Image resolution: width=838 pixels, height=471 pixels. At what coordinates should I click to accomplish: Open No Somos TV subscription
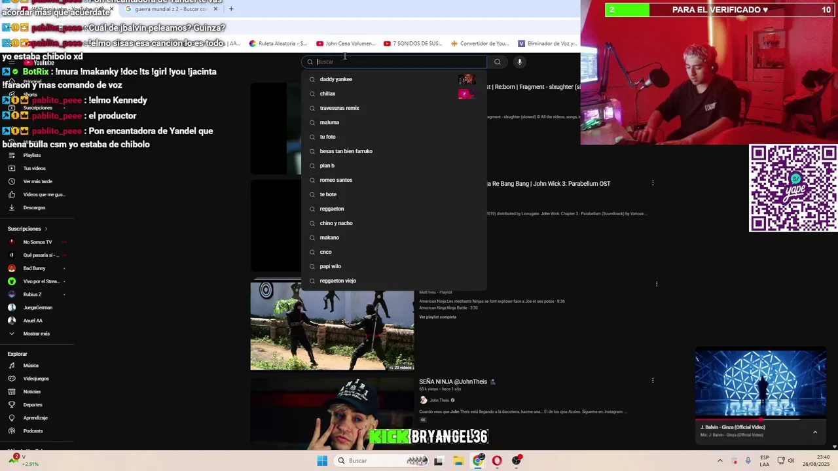pyautogui.click(x=37, y=242)
